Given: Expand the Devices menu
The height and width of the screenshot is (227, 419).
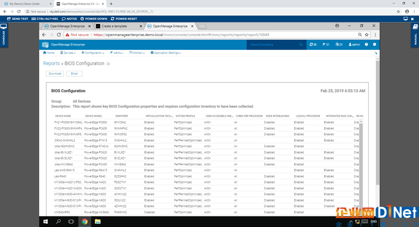Looking at the screenshot, I should coord(68,53).
